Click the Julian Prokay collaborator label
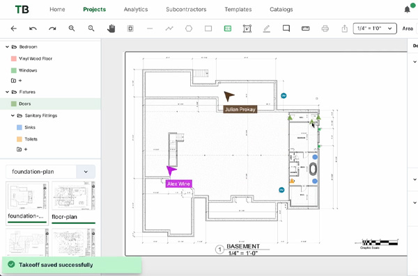Viewport: 418px width, 276px height. point(240,109)
